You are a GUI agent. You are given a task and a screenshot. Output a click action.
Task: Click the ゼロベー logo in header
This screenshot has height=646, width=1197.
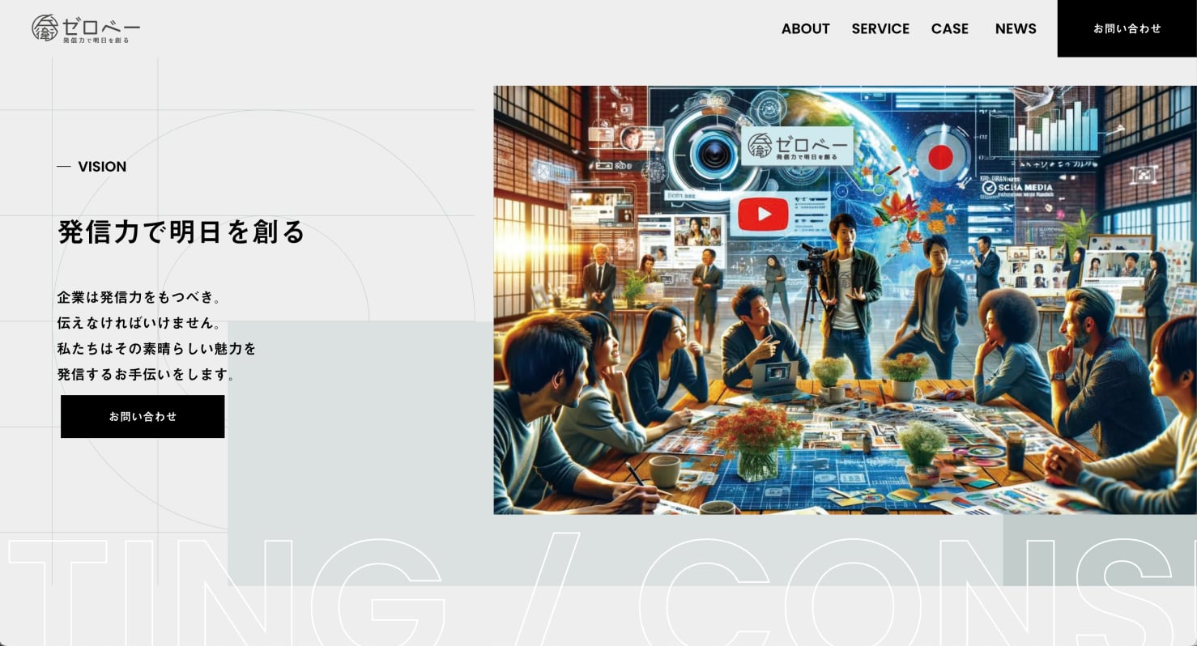click(x=86, y=28)
